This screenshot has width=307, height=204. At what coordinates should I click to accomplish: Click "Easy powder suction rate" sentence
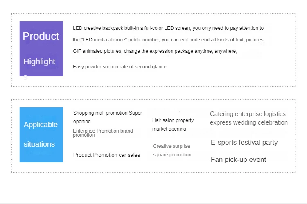(120, 67)
